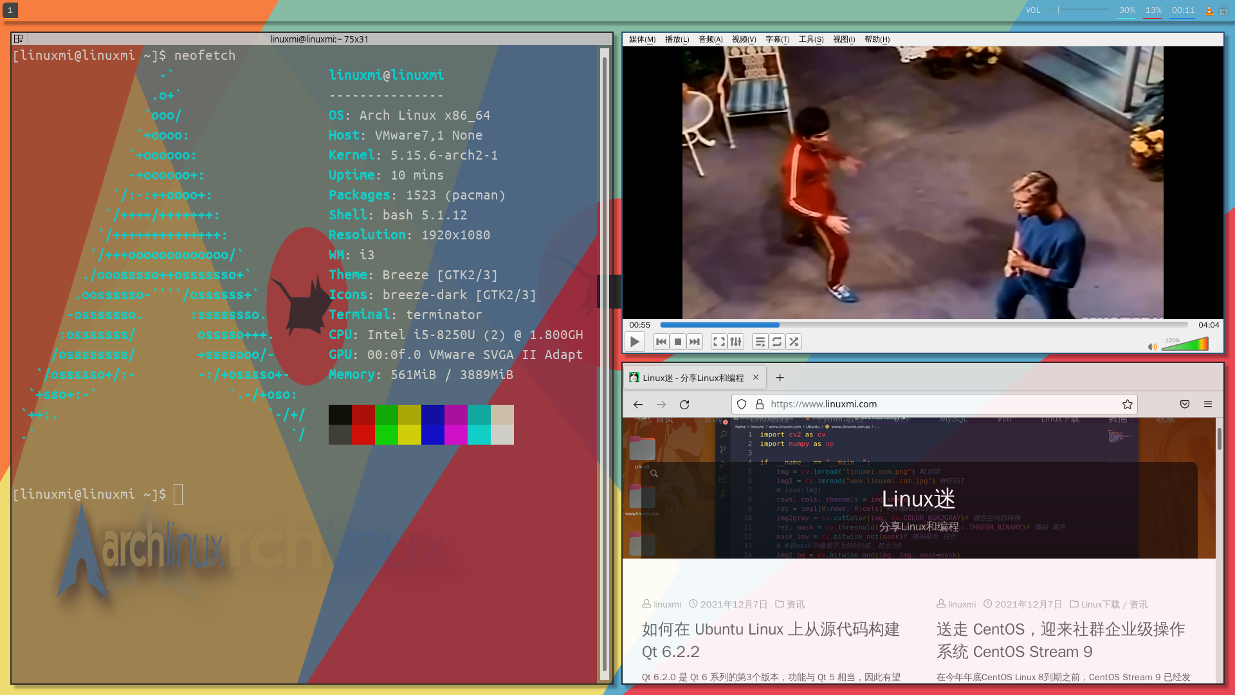Click the VLC play button
The image size is (1235, 695).
click(x=634, y=342)
